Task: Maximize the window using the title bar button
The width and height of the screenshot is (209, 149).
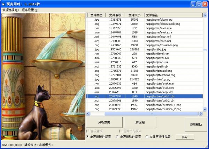Action: 199,4
